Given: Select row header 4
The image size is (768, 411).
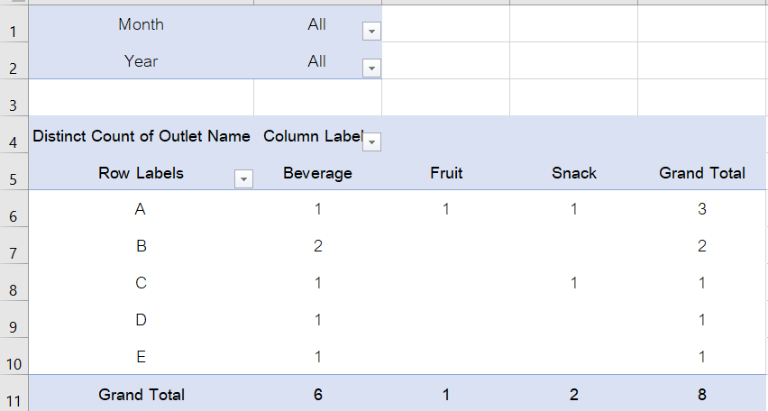Looking at the screenshot, I should click(14, 142).
